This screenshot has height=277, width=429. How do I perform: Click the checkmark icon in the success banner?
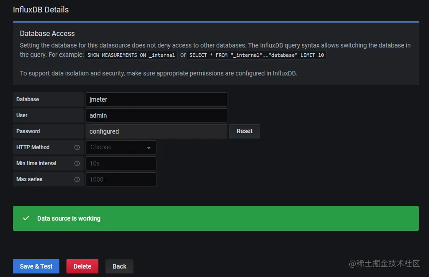coord(26,218)
